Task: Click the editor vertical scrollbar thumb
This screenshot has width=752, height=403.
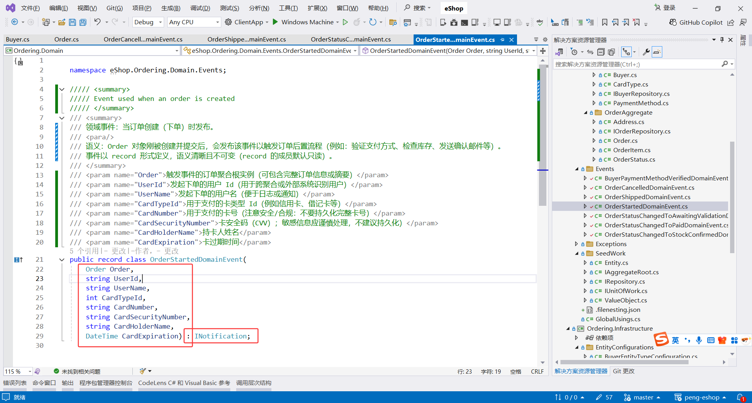Action: (542, 135)
